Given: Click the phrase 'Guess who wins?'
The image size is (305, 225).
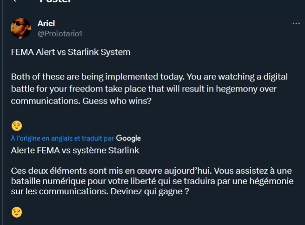Looking at the screenshot, I should [x=117, y=101].
